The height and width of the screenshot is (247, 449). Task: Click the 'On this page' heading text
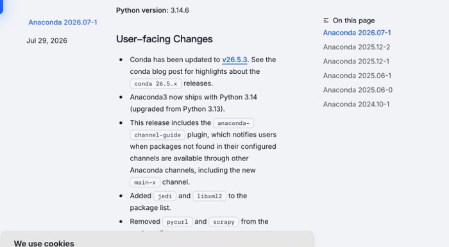coord(353,21)
